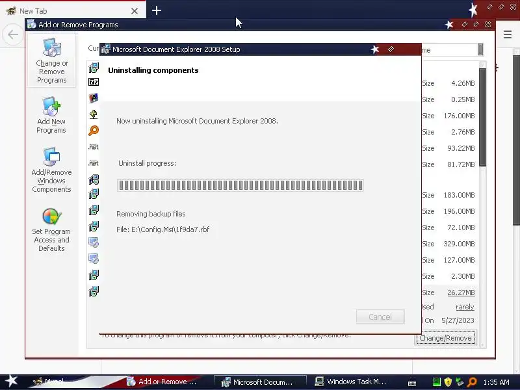Click the last used date 5/27/2023
The width and height of the screenshot is (520, 390).
pos(458,320)
